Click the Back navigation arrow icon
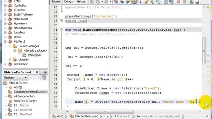212x119 pixels. point(99,2)
